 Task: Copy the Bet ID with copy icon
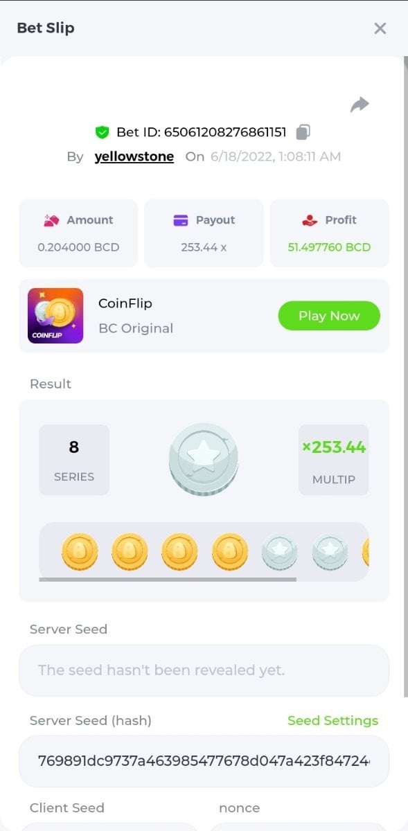click(303, 132)
